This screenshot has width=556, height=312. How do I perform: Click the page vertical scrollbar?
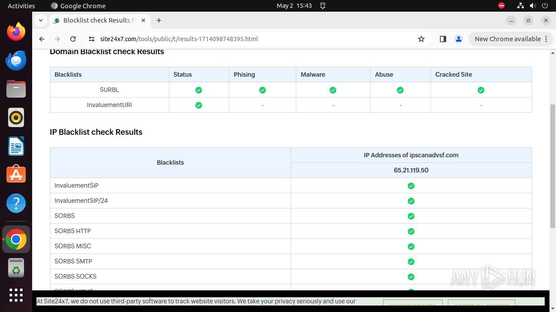point(553,166)
